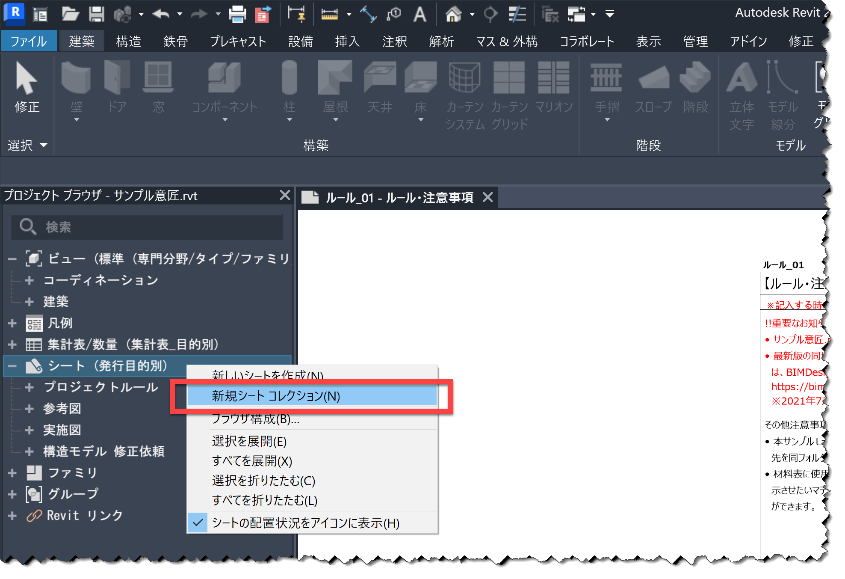845x579 pixels.
Task: Choose 新規シート コレクション(N) from context menu
Action: [x=313, y=396]
